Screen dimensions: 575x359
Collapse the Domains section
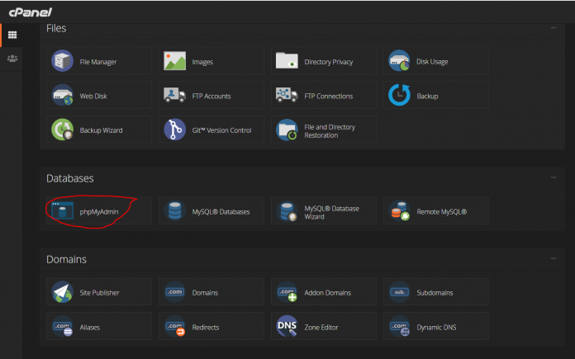(554, 258)
